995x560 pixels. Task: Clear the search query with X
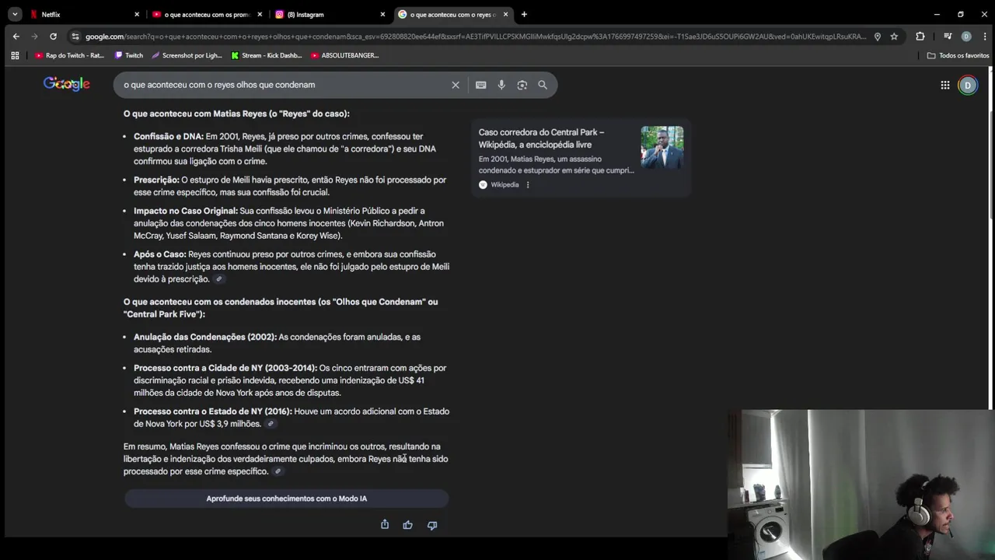(x=456, y=85)
